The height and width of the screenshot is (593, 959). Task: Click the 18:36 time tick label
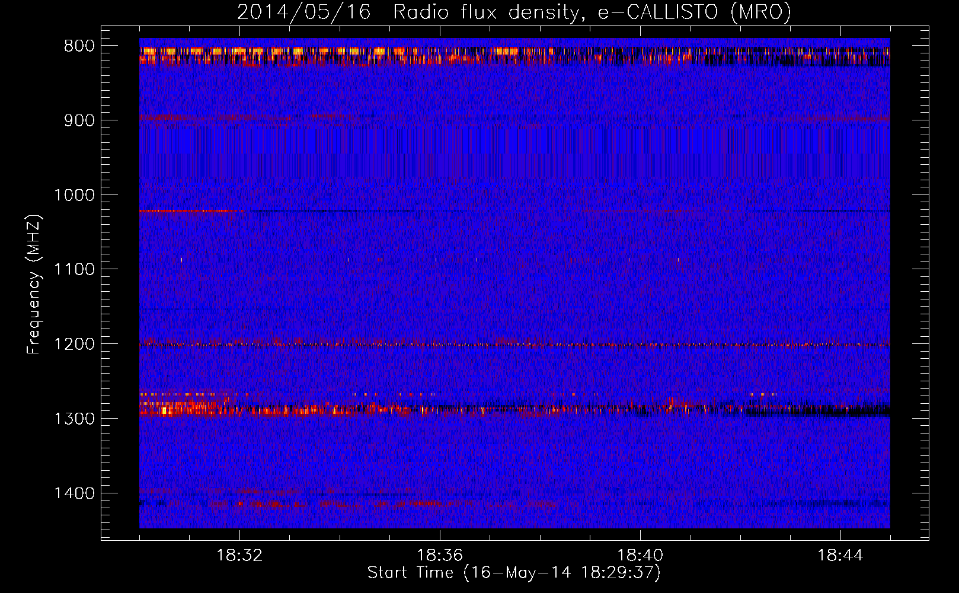click(x=440, y=556)
